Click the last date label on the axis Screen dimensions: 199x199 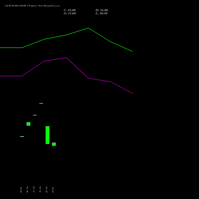53,189
